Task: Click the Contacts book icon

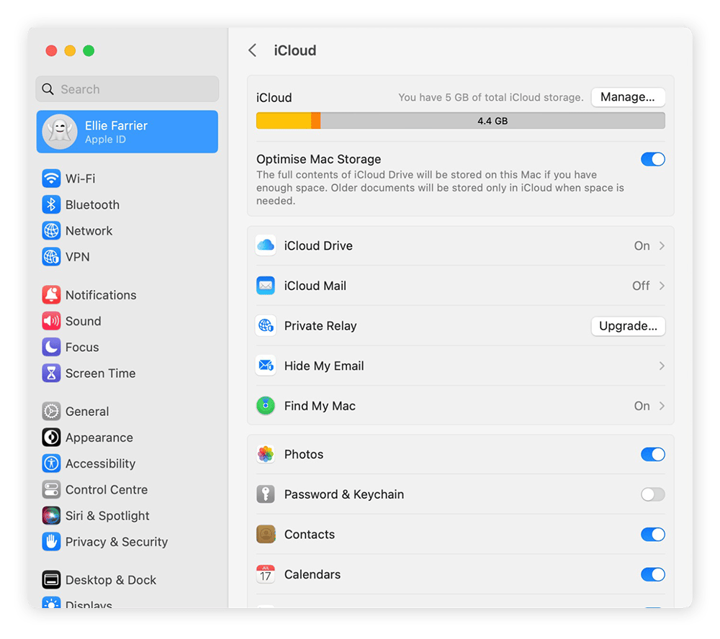Action: [x=266, y=535]
